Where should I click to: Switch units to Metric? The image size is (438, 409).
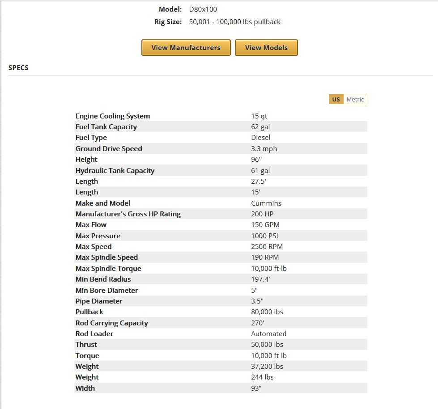[x=355, y=99]
